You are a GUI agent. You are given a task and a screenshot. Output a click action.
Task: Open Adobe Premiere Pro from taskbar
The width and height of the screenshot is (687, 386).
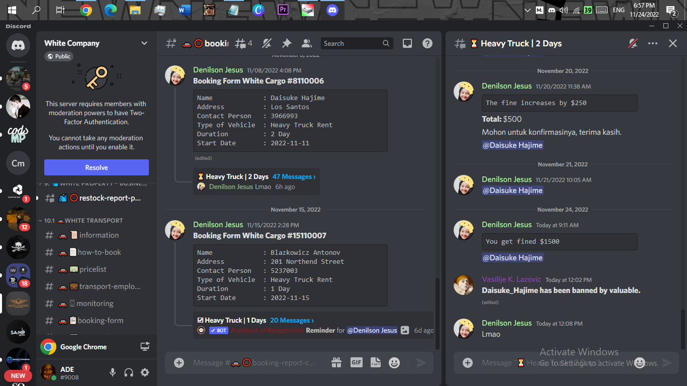click(x=283, y=10)
